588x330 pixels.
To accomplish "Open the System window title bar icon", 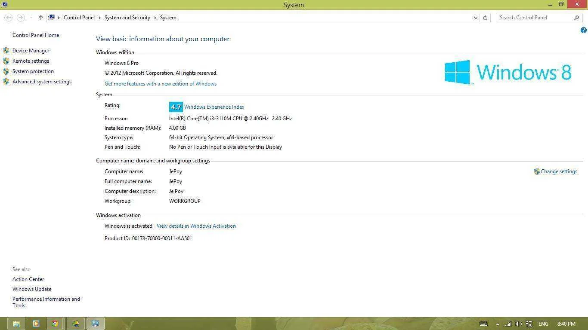I will pyautogui.click(x=4, y=4).
